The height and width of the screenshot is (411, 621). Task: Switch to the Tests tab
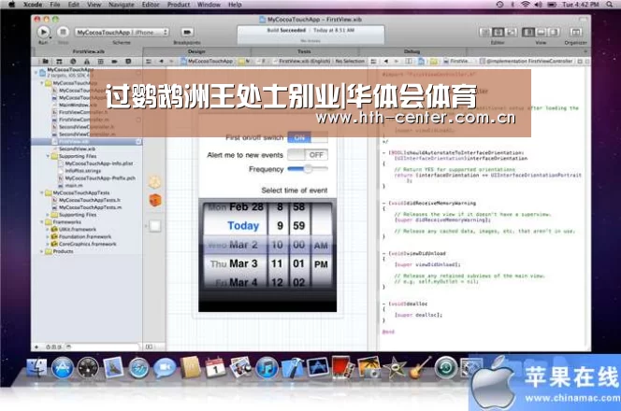tap(304, 51)
